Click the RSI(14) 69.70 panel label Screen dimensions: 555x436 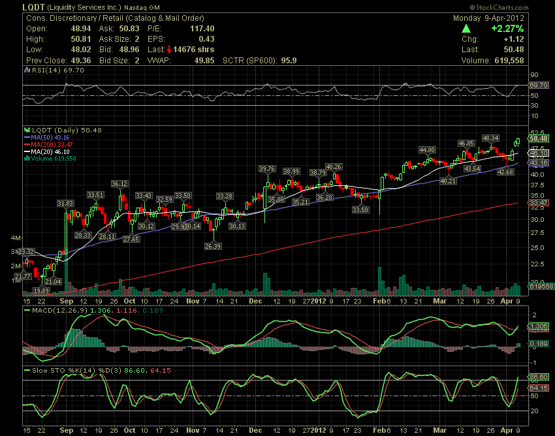pyautogui.click(x=58, y=70)
